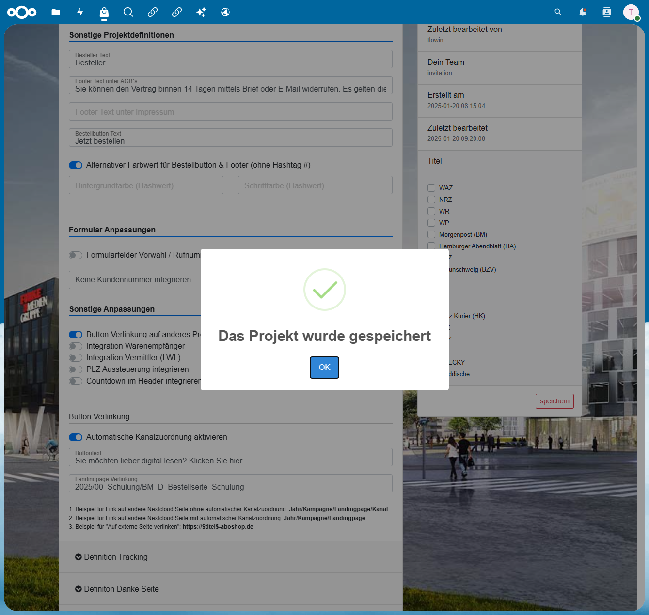Check the Morgenpost (BM) checkbox
Viewport: 649px width, 615px height.
(x=431, y=234)
